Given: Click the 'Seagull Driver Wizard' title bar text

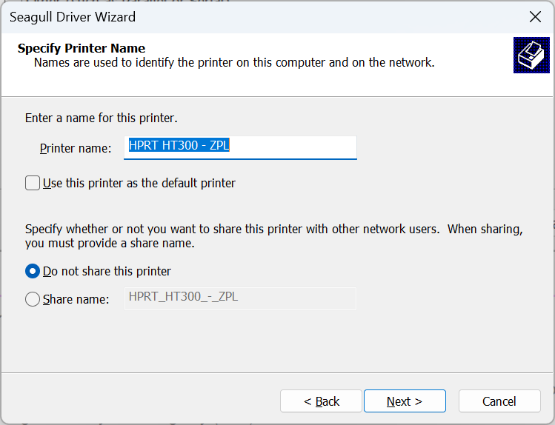Looking at the screenshot, I should pos(73,17).
